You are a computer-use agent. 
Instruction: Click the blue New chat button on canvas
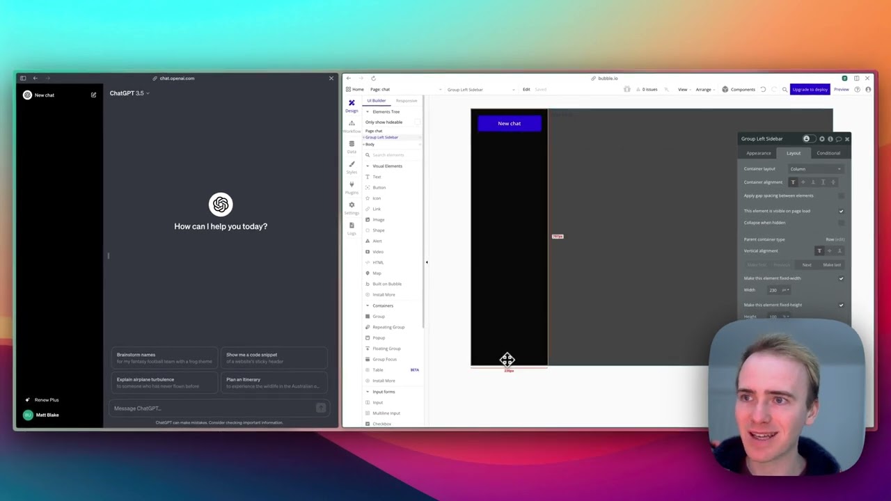click(510, 123)
